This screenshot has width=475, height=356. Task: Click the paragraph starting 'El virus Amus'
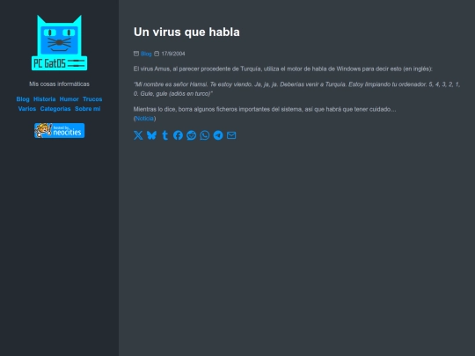[283, 69]
